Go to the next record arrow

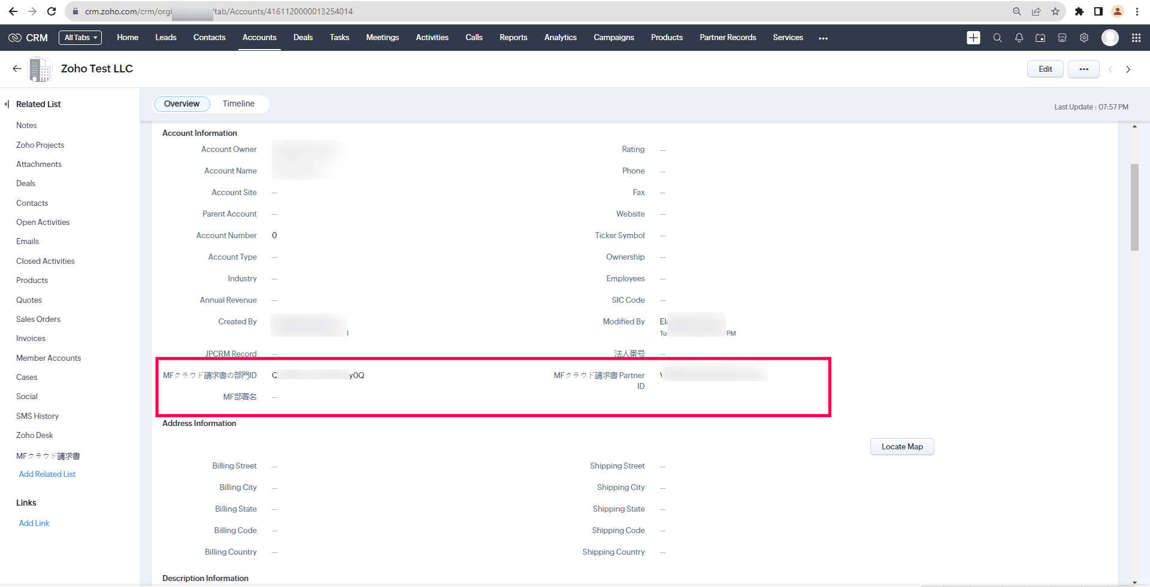point(1128,69)
